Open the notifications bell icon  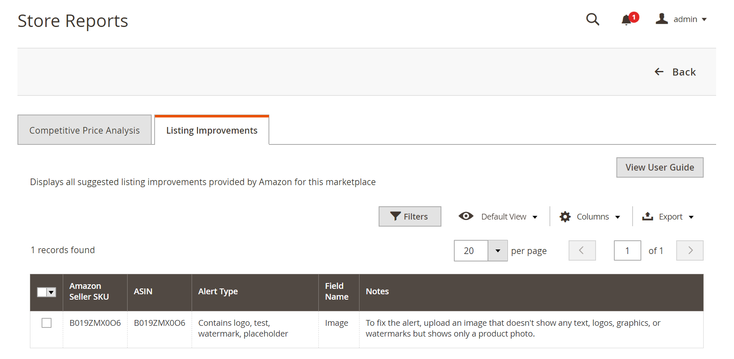[x=626, y=20]
